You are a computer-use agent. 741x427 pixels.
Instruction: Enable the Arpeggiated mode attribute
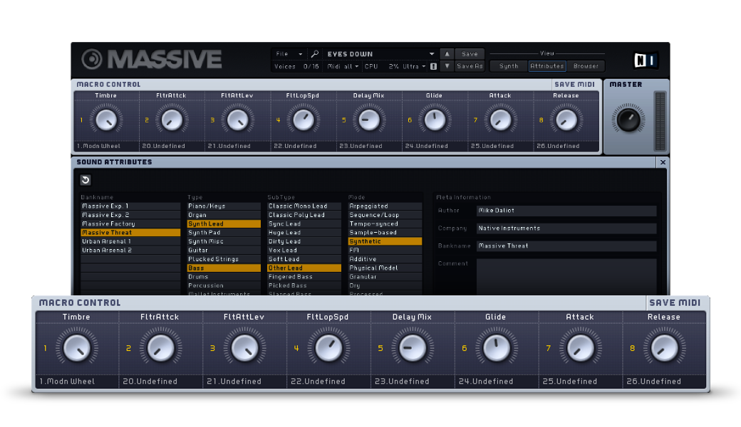click(385, 206)
